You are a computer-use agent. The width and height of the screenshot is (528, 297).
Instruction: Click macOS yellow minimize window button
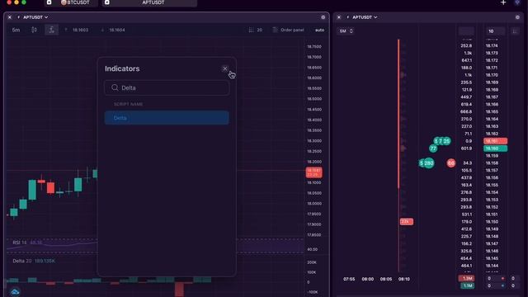(x=16, y=2)
